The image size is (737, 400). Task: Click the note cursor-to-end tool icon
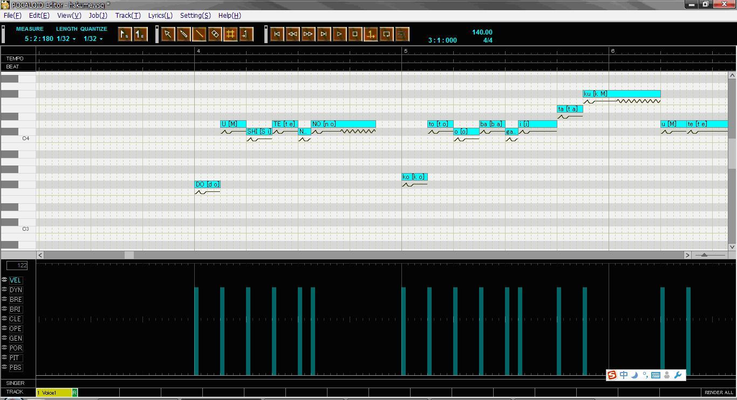[x=246, y=35]
